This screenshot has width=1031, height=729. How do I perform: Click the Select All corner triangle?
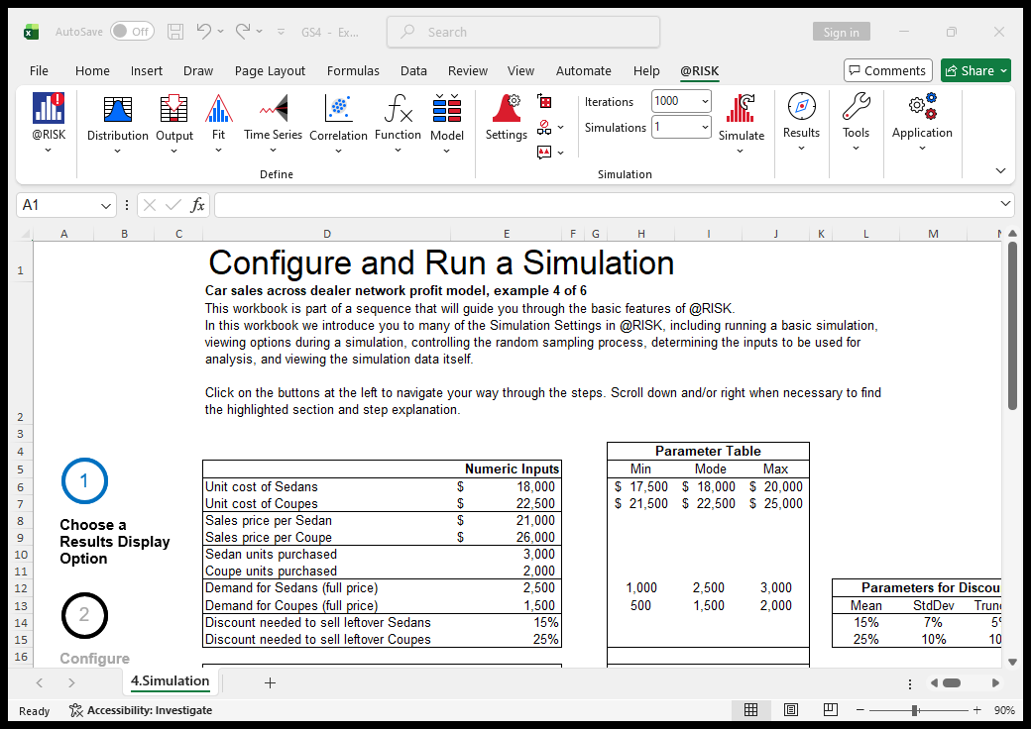pos(25,234)
